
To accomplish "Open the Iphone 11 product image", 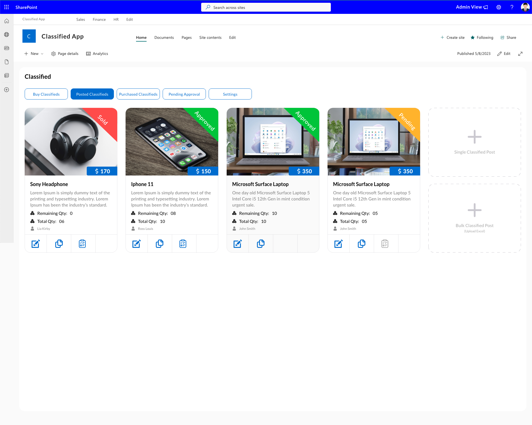I will 172,142.
